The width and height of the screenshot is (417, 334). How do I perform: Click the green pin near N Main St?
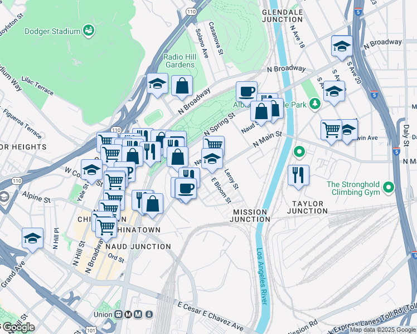pyautogui.click(x=299, y=153)
